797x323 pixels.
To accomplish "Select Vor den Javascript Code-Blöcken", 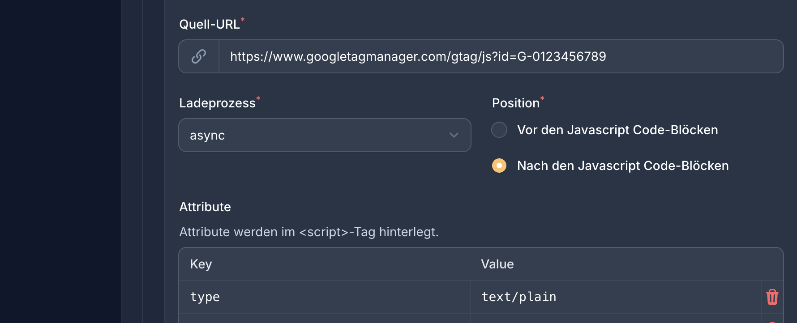I will (x=499, y=130).
